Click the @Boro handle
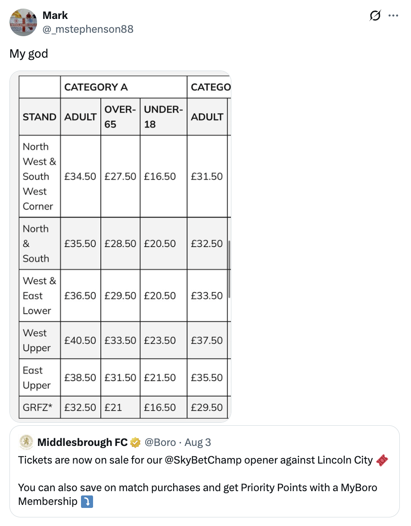 pyautogui.click(x=160, y=442)
